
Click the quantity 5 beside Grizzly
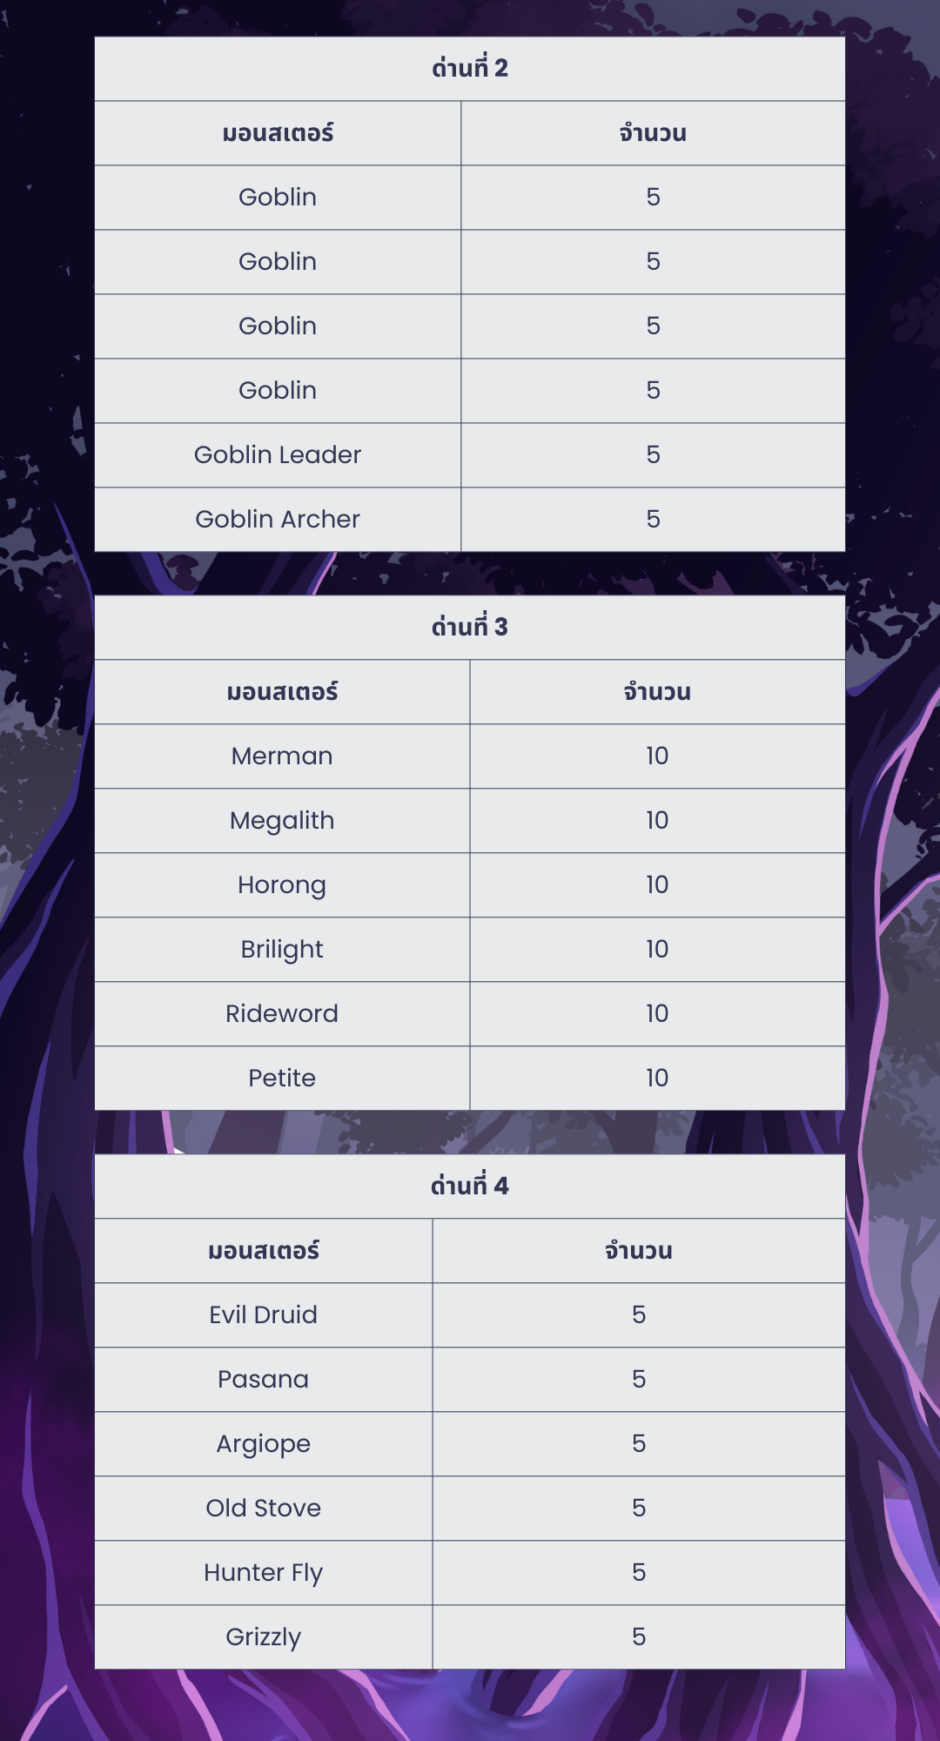click(639, 1637)
